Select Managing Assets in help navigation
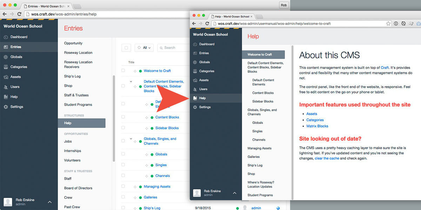This screenshot has width=421, height=210. (x=259, y=148)
